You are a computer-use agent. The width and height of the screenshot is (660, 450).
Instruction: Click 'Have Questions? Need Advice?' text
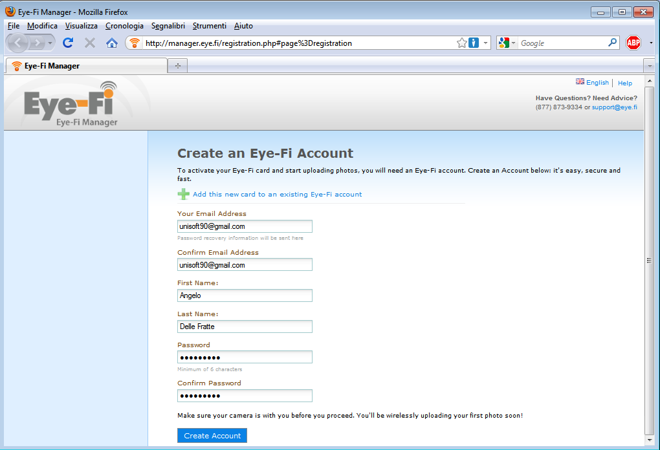(586, 98)
